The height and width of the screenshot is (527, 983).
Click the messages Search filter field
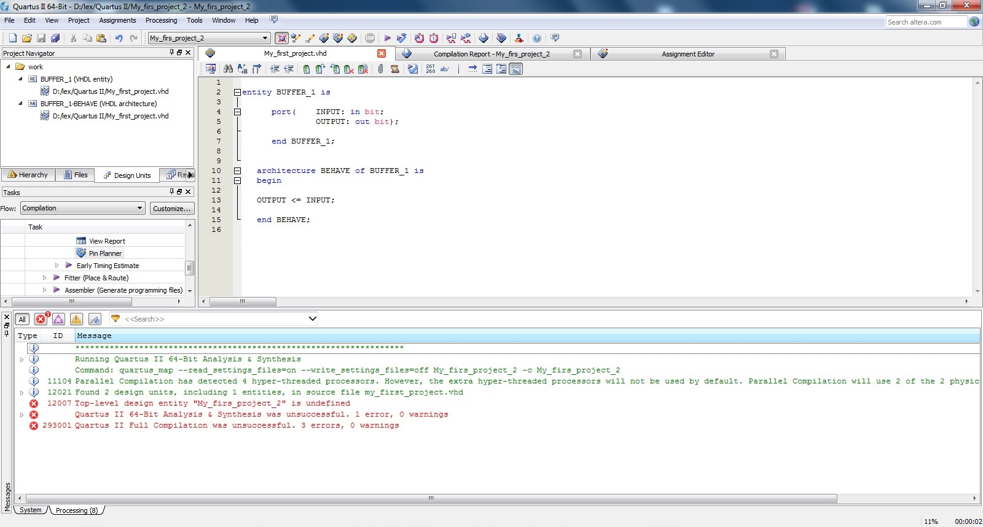pyautogui.click(x=214, y=319)
